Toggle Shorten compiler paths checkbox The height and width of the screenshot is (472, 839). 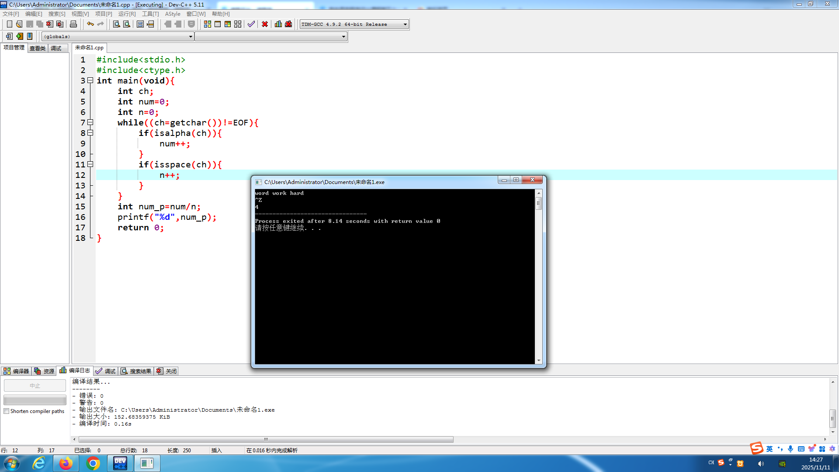(x=7, y=411)
